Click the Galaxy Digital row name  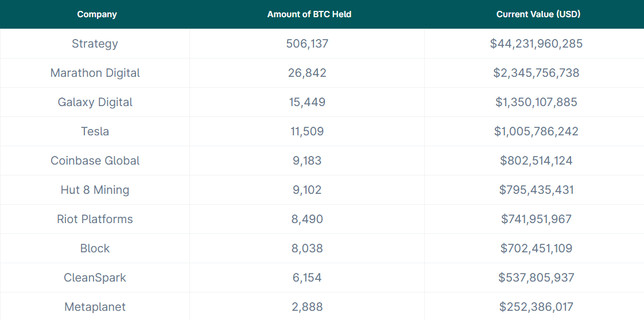pyautogui.click(x=95, y=102)
